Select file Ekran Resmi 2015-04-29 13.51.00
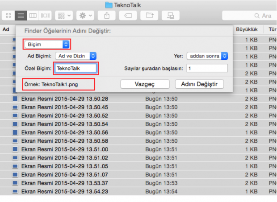This screenshot has height=202, width=277. click(x=65, y=149)
